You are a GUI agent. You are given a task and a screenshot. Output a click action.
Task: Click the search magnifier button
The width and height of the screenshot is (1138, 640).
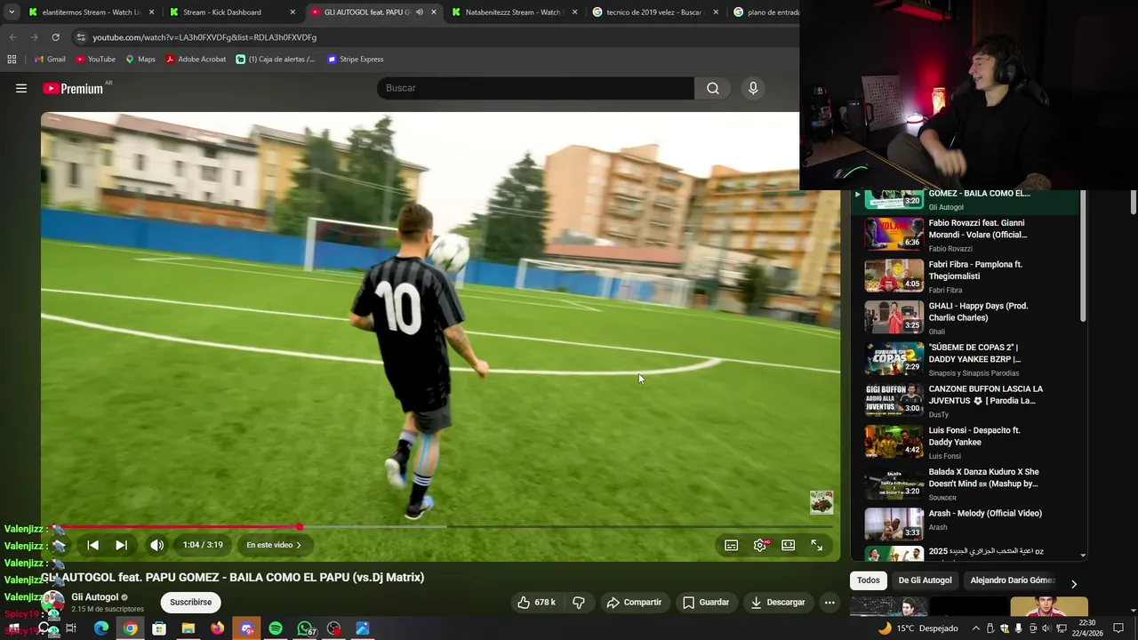[x=713, y=88]
